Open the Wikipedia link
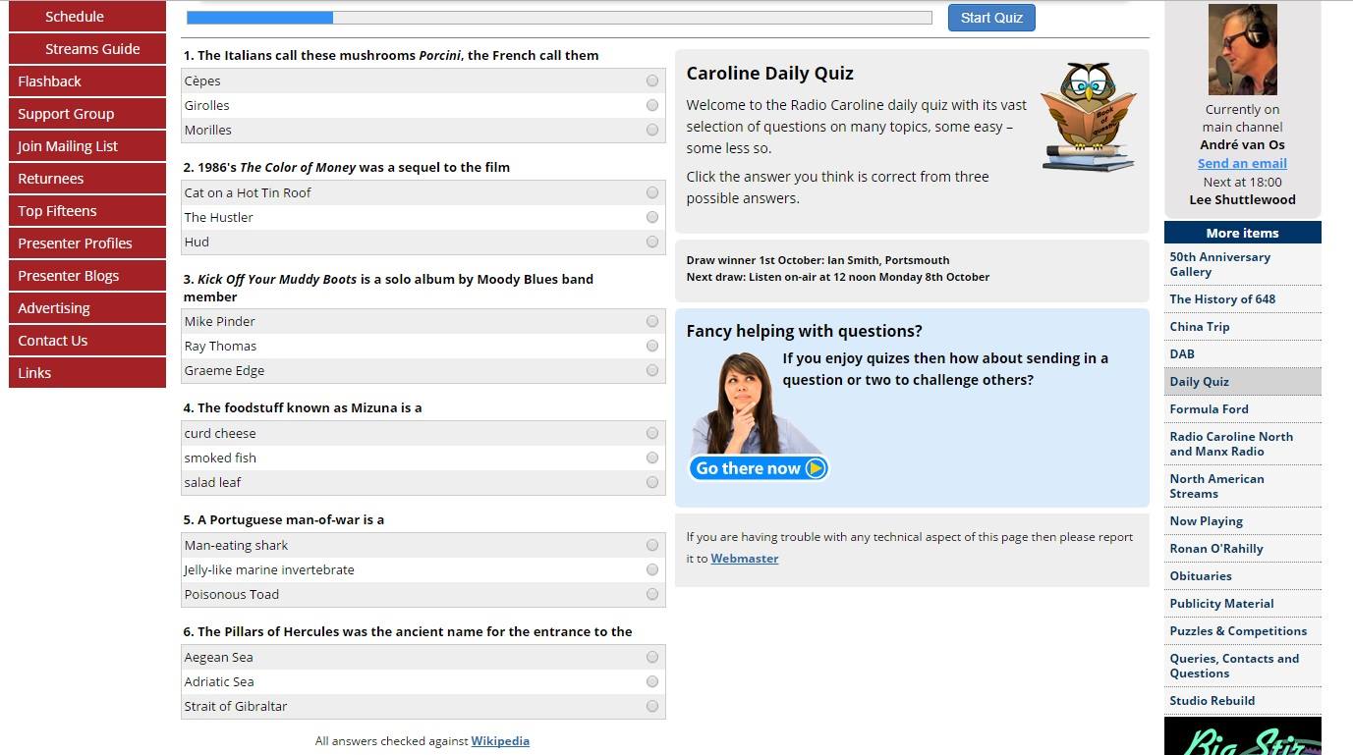Image resolution: width=1353 pixels, height=755 pixels. click(500, 741)
